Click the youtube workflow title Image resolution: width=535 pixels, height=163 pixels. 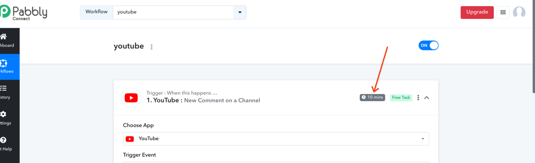tap(129, 46)
